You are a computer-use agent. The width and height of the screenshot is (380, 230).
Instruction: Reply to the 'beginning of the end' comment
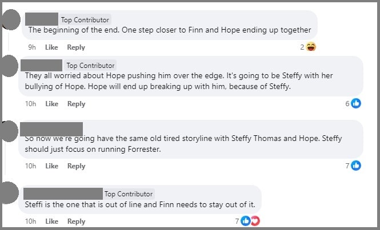coord(76,47)
